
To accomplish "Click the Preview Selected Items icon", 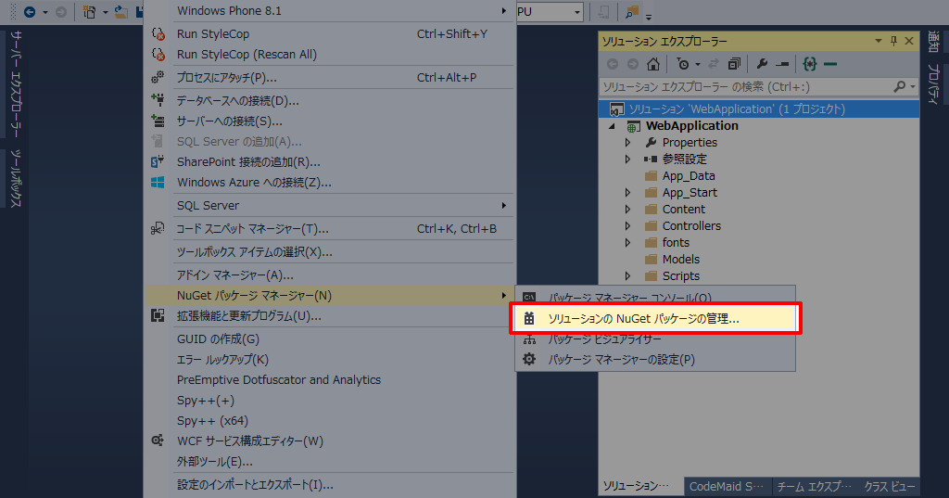I will pyautogui.click(x=782, y=64).
